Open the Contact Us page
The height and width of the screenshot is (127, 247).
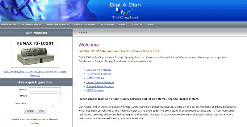(137, 25)
